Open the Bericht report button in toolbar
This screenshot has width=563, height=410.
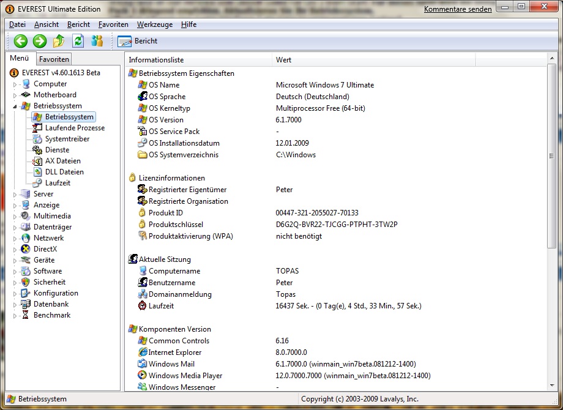[138, 41]
